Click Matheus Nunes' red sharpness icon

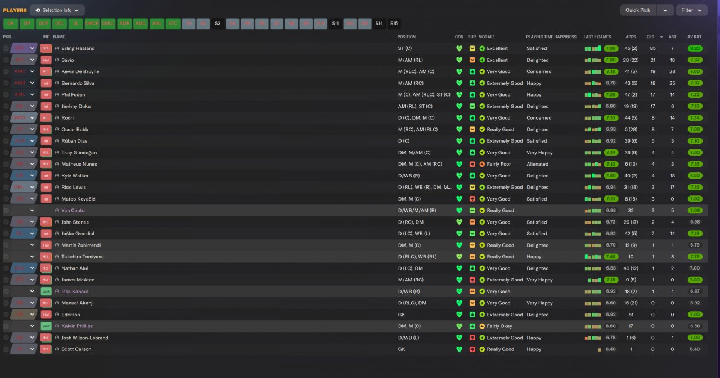click(472, 164)
